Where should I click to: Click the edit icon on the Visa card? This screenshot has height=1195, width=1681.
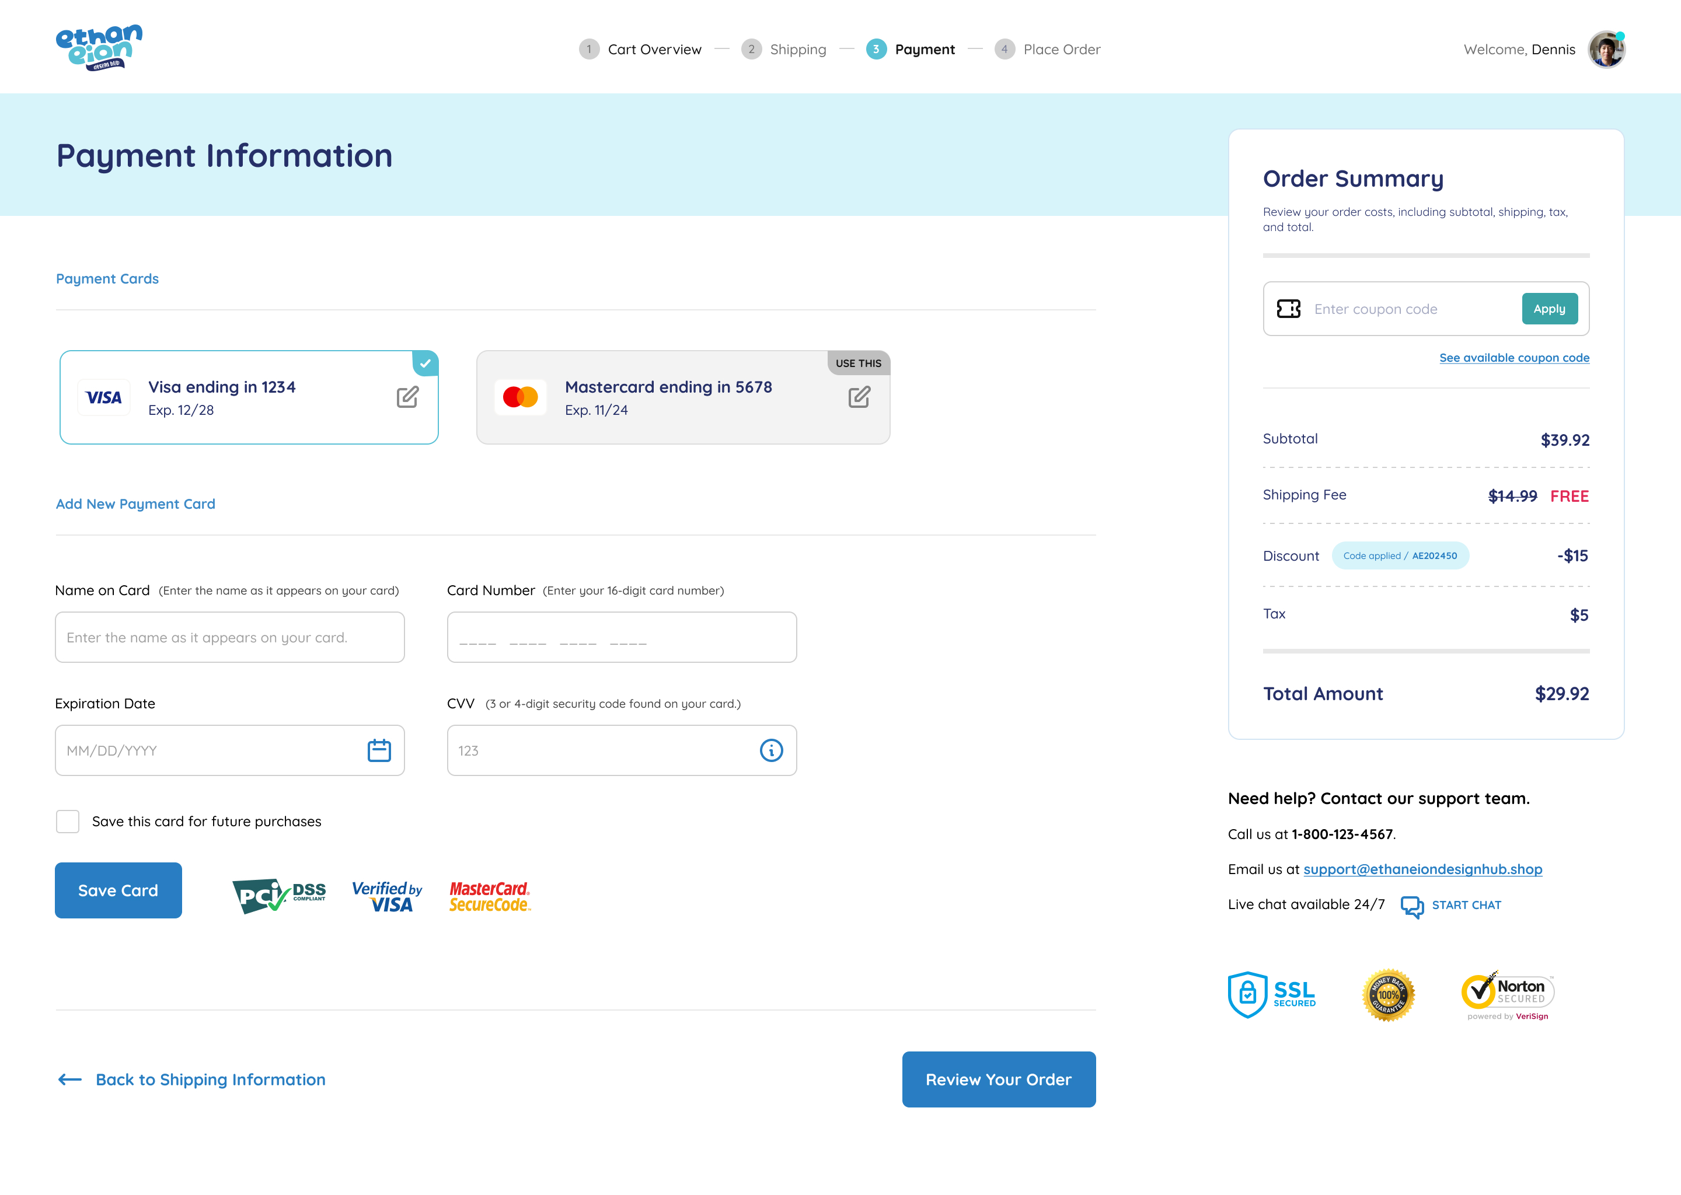[x=407, y=397]
